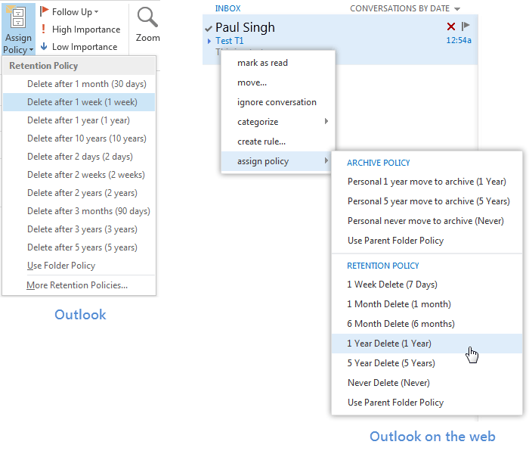Viewport: 529px width, 451px height.
Task: Set Low Importance with the down-arrow icon
Action: [x=45, y=47]
